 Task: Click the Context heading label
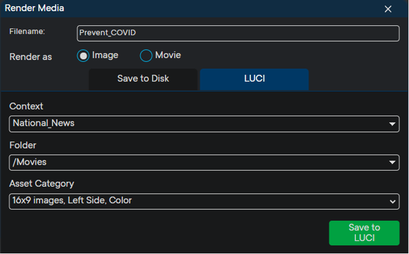pos(26,106)
